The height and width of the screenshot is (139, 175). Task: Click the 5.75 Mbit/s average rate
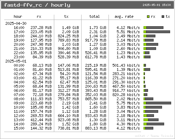(x=128, y=103)
